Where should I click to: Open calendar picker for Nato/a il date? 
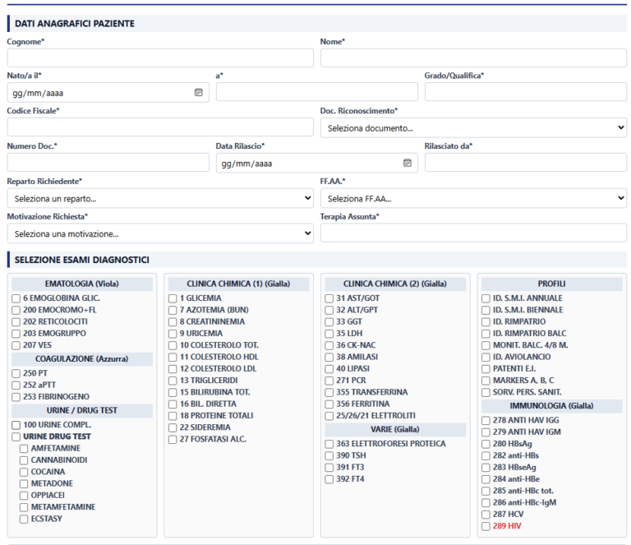[x=198, y=93]
